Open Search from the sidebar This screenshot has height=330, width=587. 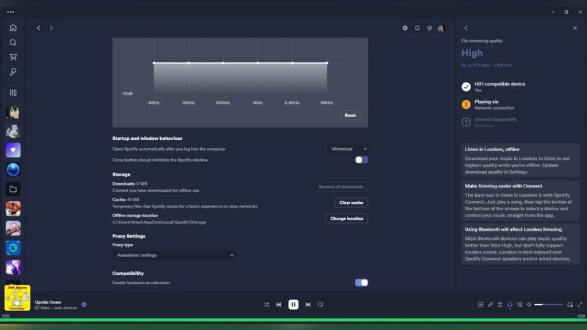click(x=13, y=42)
